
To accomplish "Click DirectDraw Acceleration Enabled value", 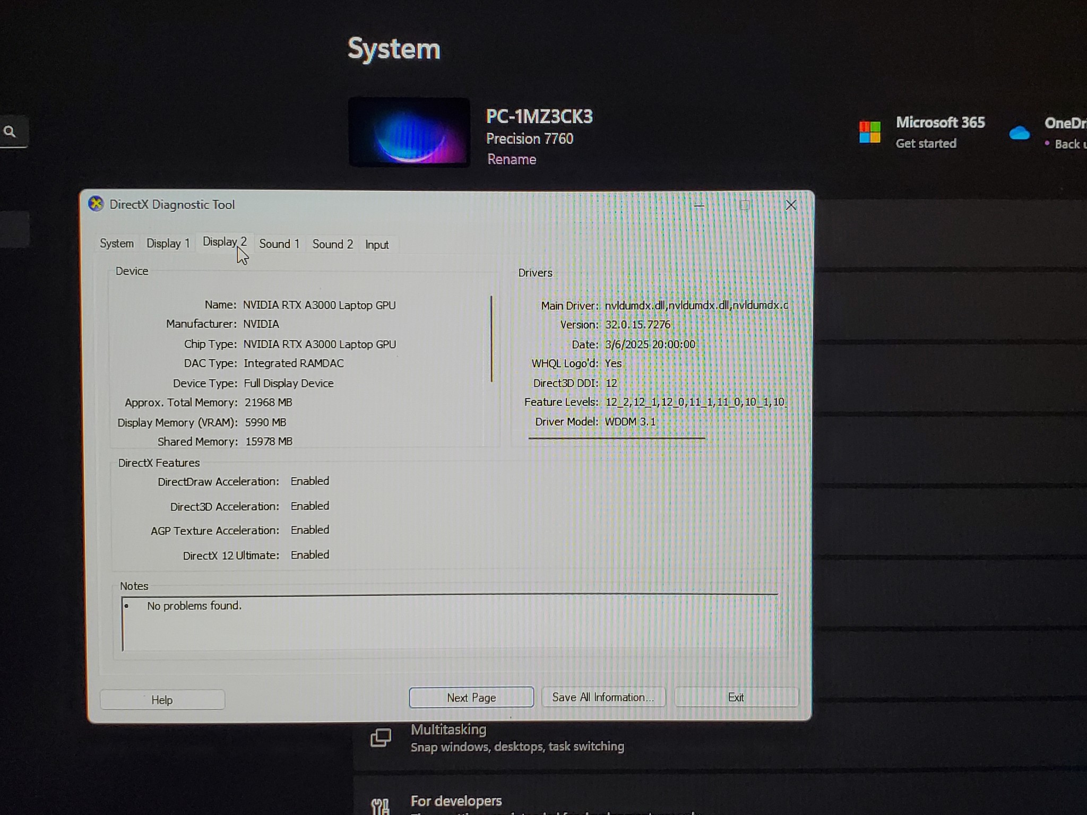I will pos(310,481).
